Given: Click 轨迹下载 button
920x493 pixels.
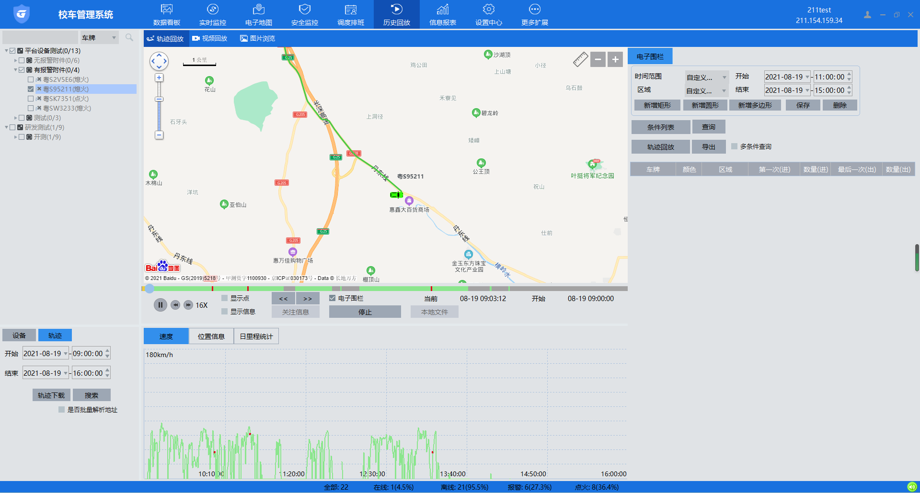Looking at the screenshot, I should 51,395.
